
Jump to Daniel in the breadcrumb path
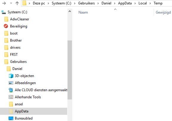[106, 3]
